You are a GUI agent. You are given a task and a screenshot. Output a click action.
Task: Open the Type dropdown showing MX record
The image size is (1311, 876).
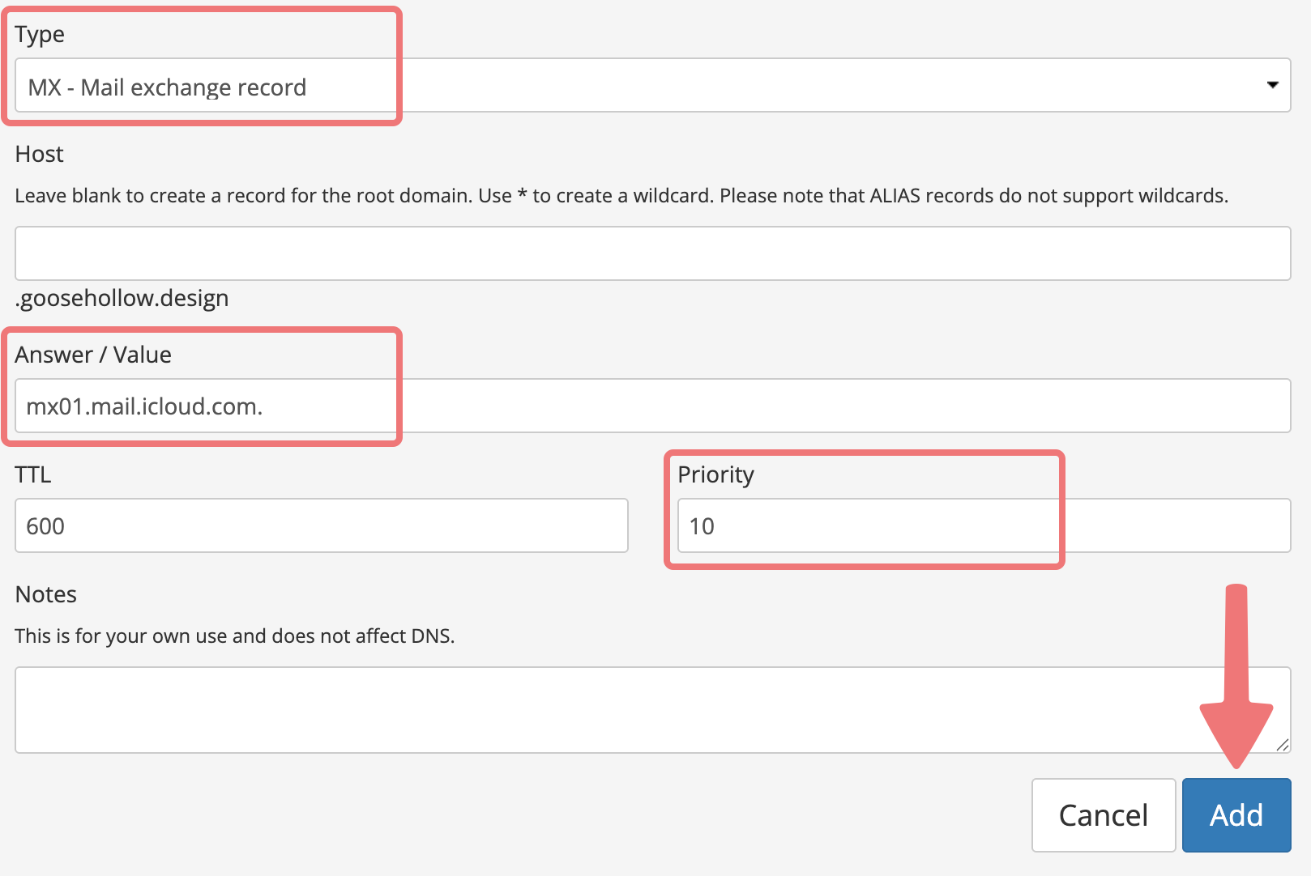click(652, 85)
